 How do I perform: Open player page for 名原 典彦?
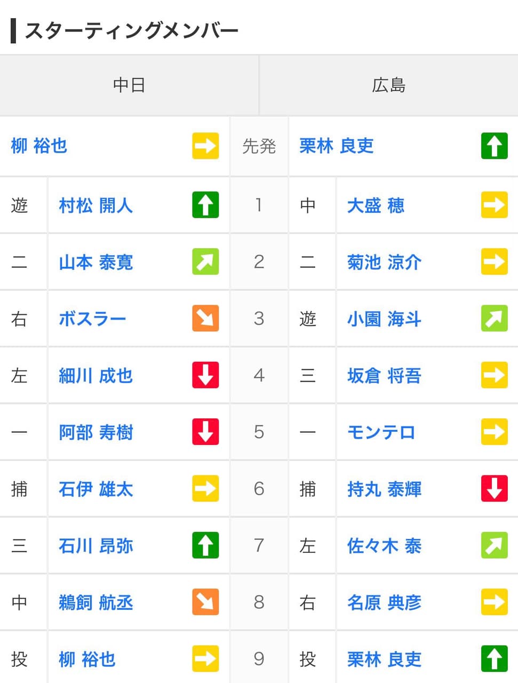click(384, 602)
